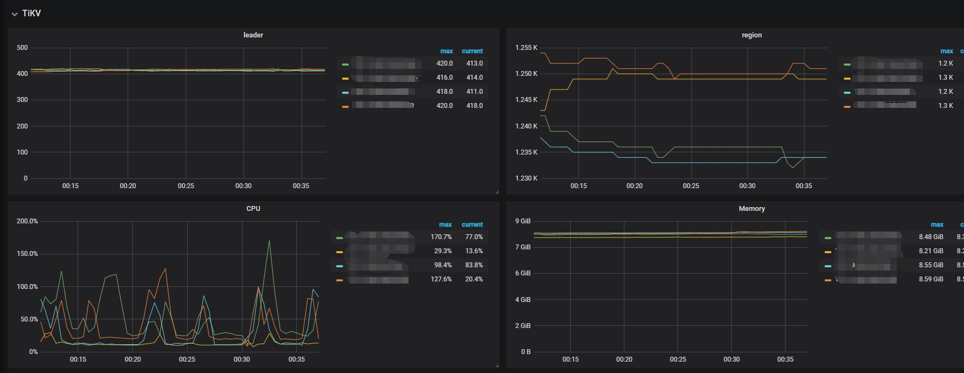Click the TiKV row title text
The image size is (964, 373).
click(x=31, y=14)
